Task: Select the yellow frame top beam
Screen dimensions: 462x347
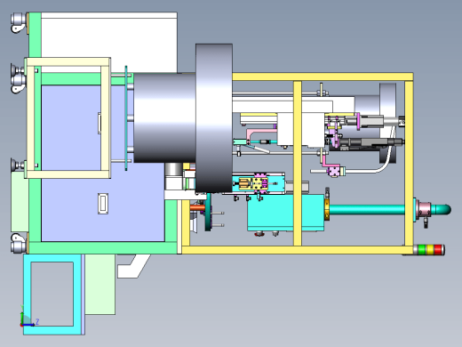Action: click(323, 77)
